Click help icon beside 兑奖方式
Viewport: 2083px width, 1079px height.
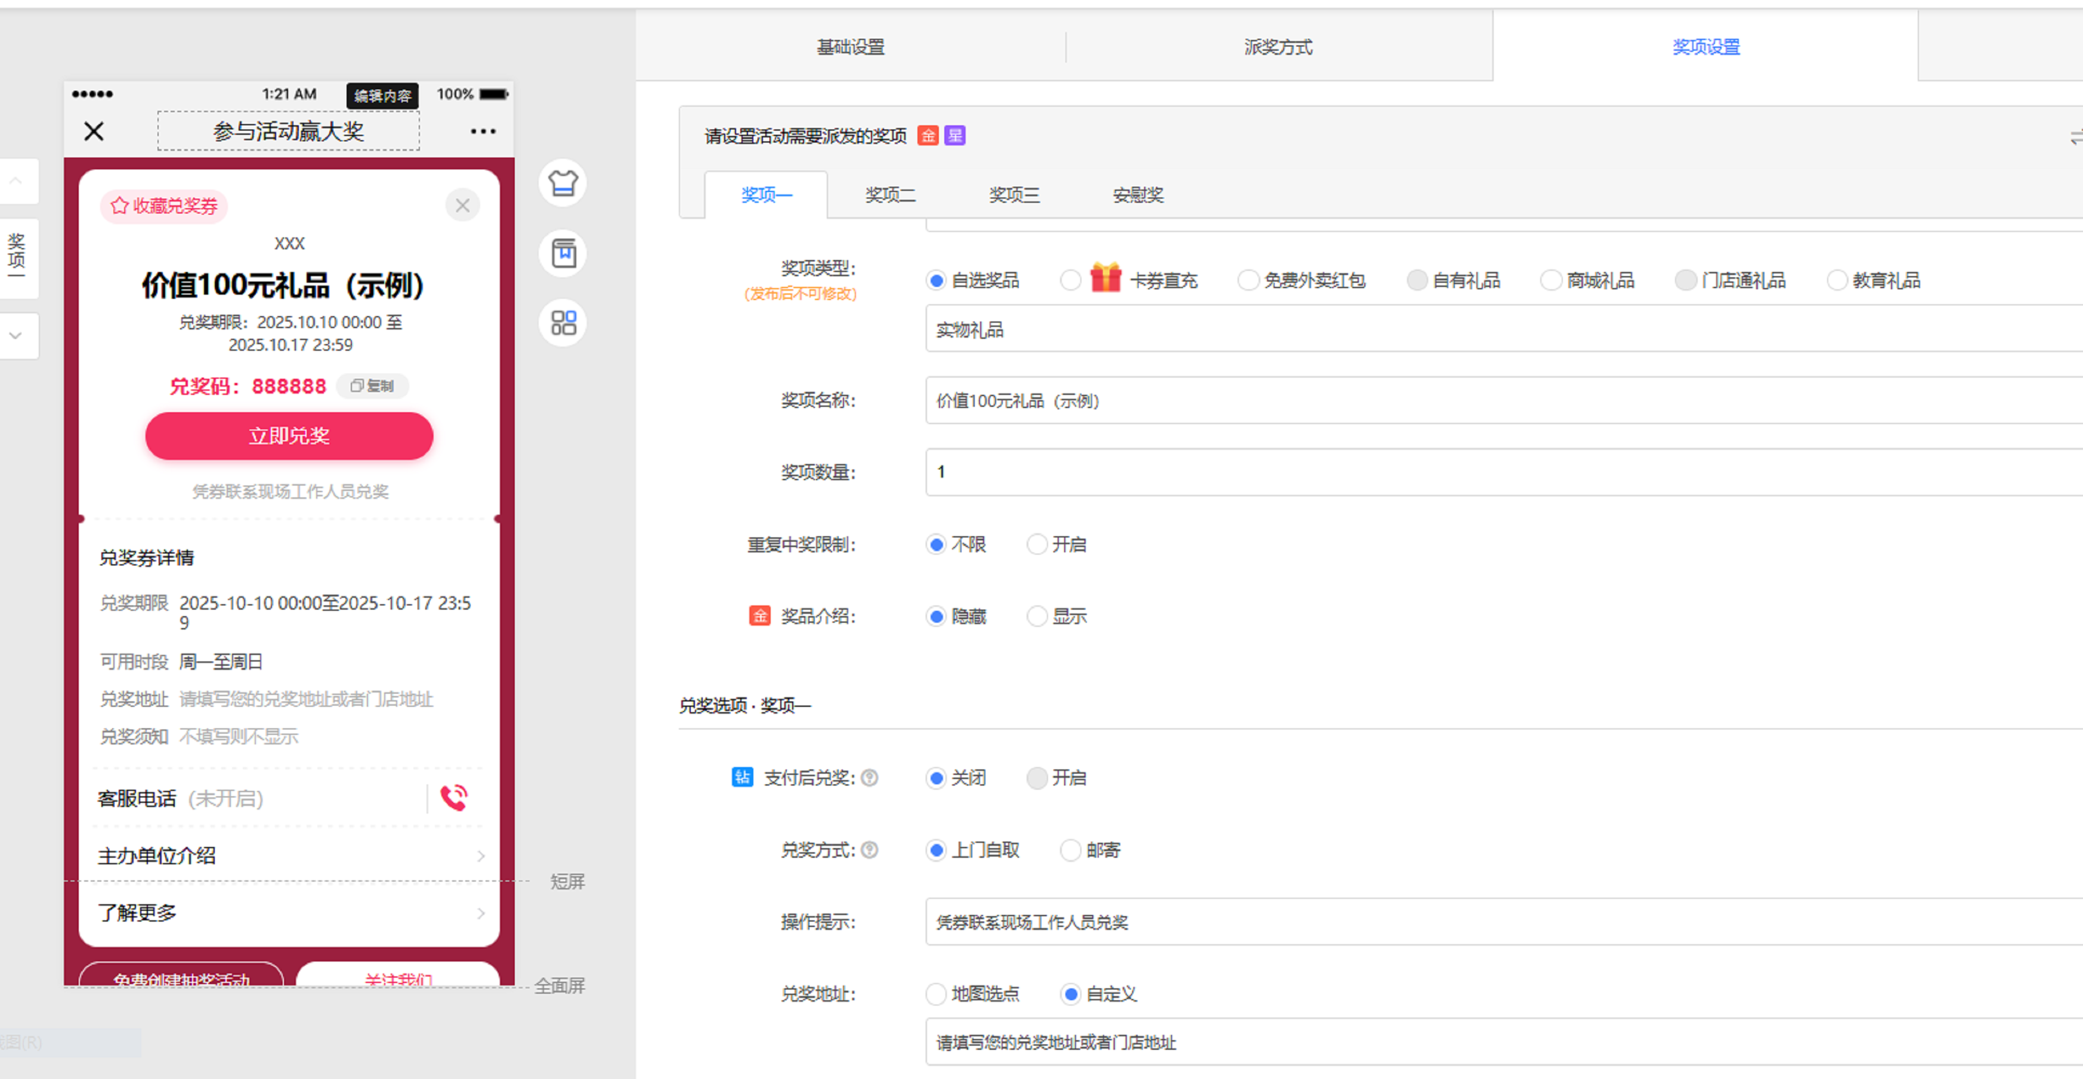(x=869, y=849)
